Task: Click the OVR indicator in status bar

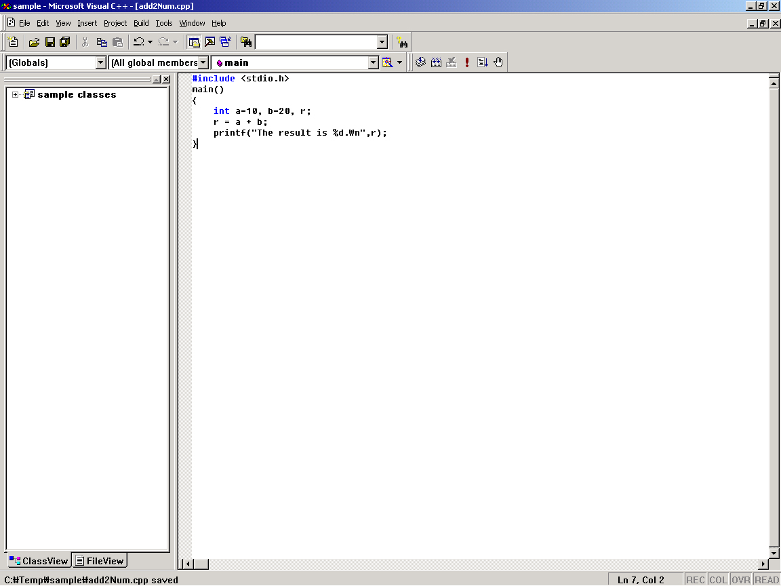Action: pyautogui.click(x=741, y=579)
